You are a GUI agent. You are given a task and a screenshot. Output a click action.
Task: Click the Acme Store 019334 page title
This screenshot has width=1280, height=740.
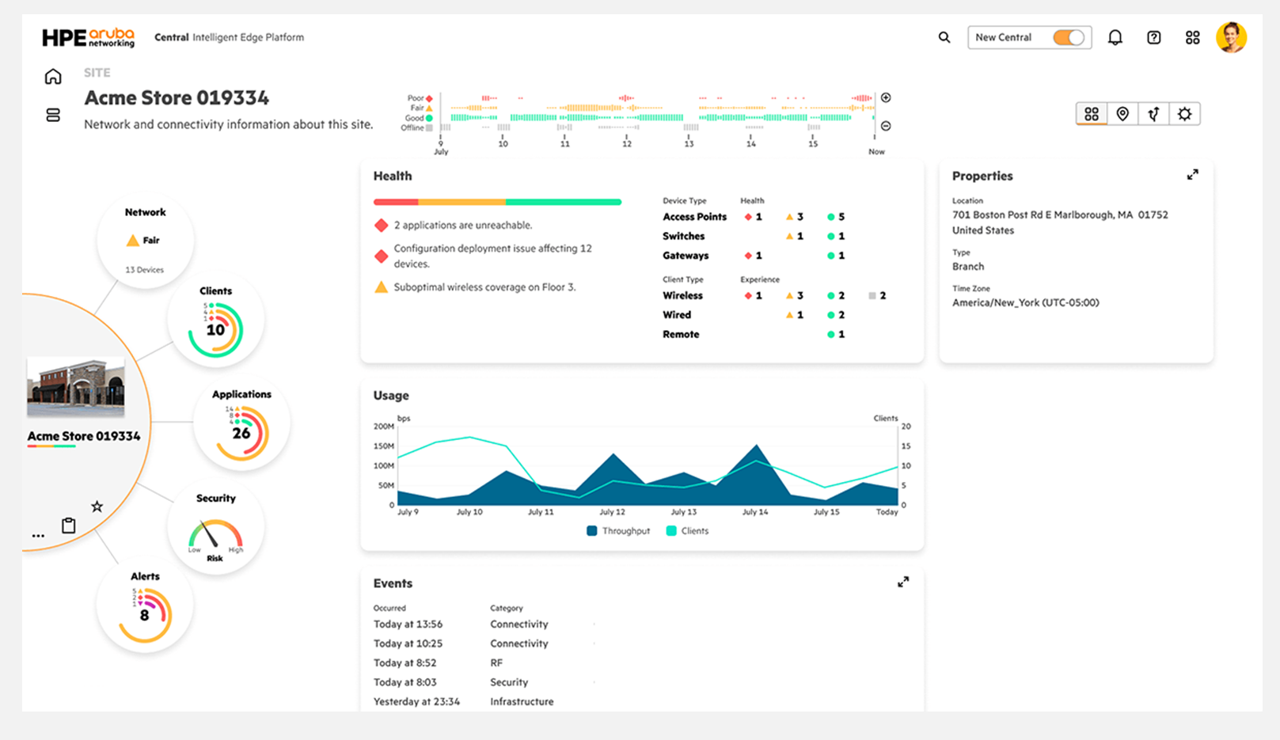[x=177, y=97]
